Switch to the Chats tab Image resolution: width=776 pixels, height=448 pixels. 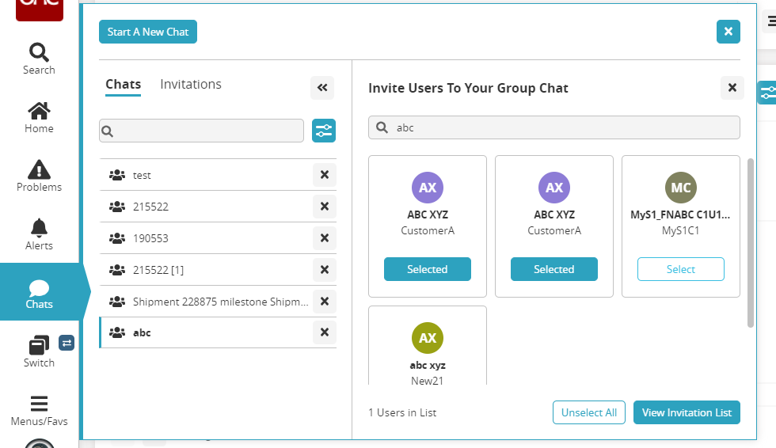(x=123, y=85)
